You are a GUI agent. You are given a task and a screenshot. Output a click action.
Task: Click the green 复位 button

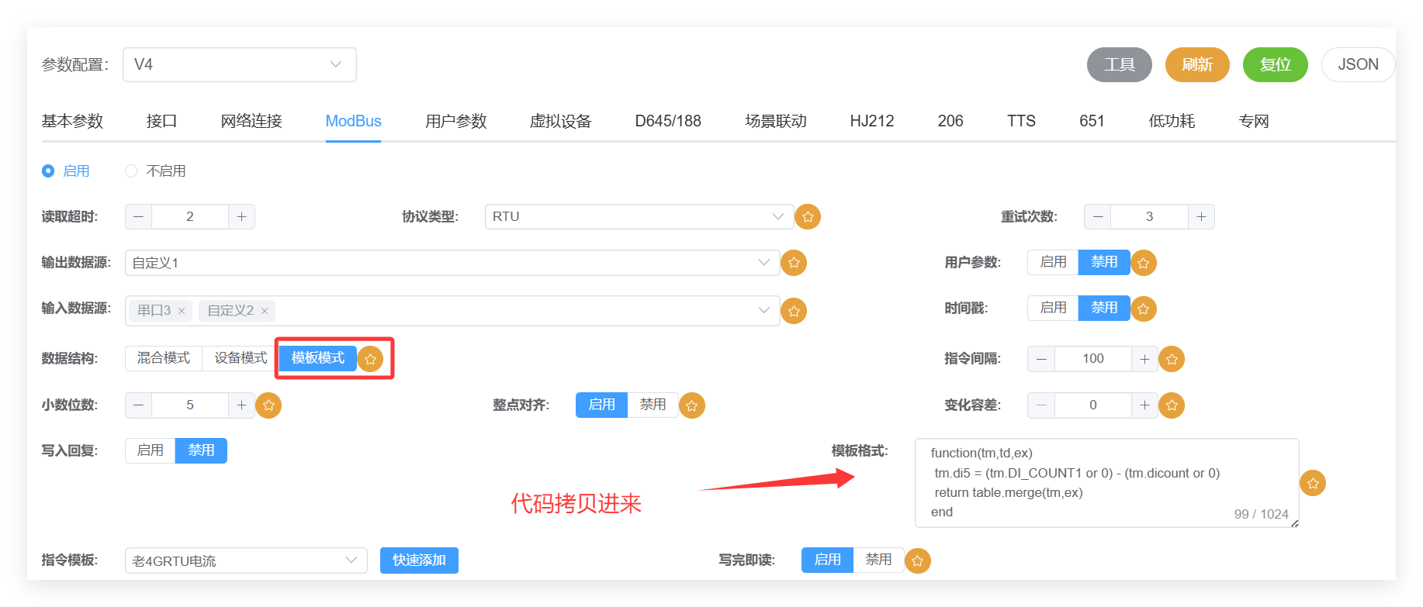click(x=1276, y=64)
